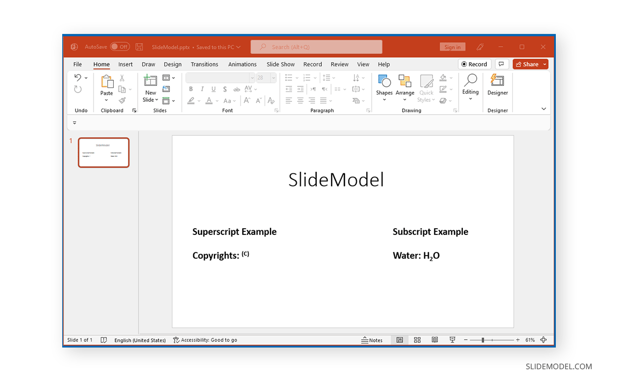617x382 pixels.
Task: Apply bold formatting in the Font group
Action: 191,89
